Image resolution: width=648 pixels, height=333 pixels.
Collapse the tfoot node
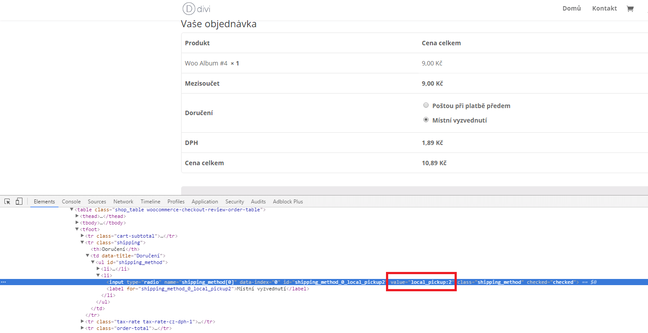pyautogui.click(x=77, y=229)
